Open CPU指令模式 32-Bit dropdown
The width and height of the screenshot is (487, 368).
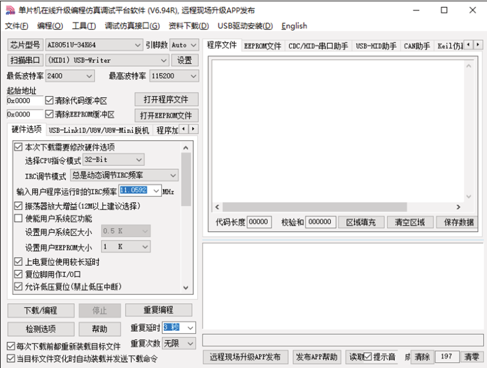113,159
